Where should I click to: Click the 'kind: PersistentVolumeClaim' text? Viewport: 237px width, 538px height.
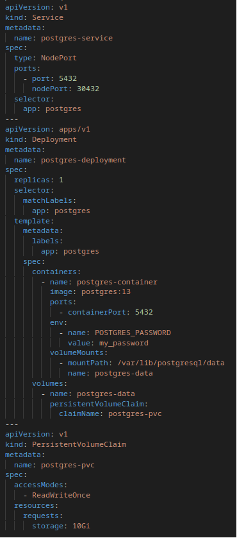coord(65,444)
